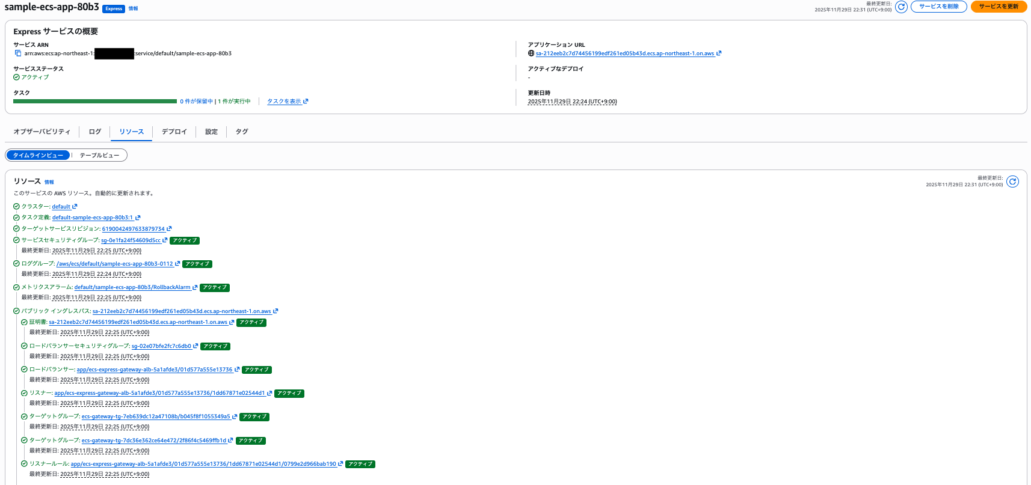The width and height of the screenshot is (1031, 485).
Task: Click the globe icon beside application URL
Action: tap(531, 53)
